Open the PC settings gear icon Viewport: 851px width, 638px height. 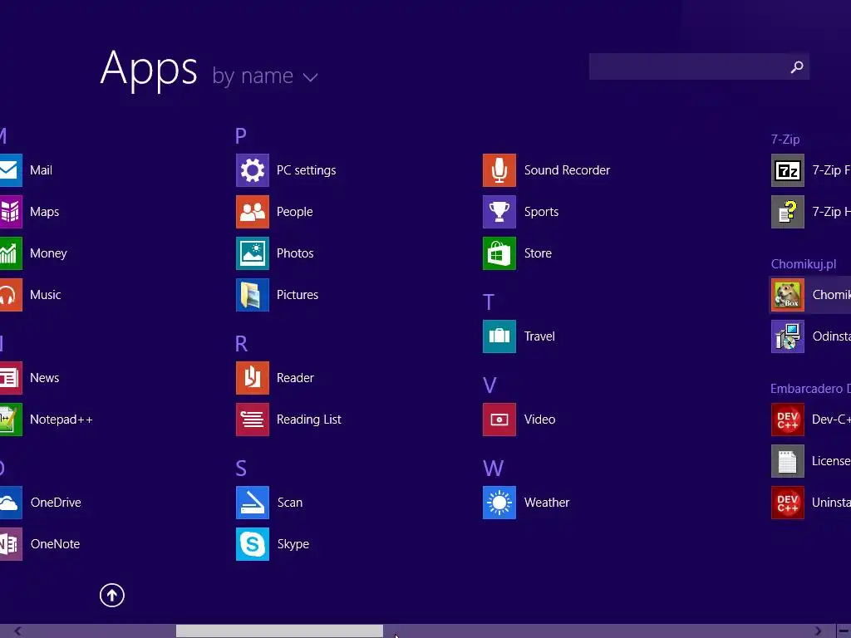pos(253,170)
